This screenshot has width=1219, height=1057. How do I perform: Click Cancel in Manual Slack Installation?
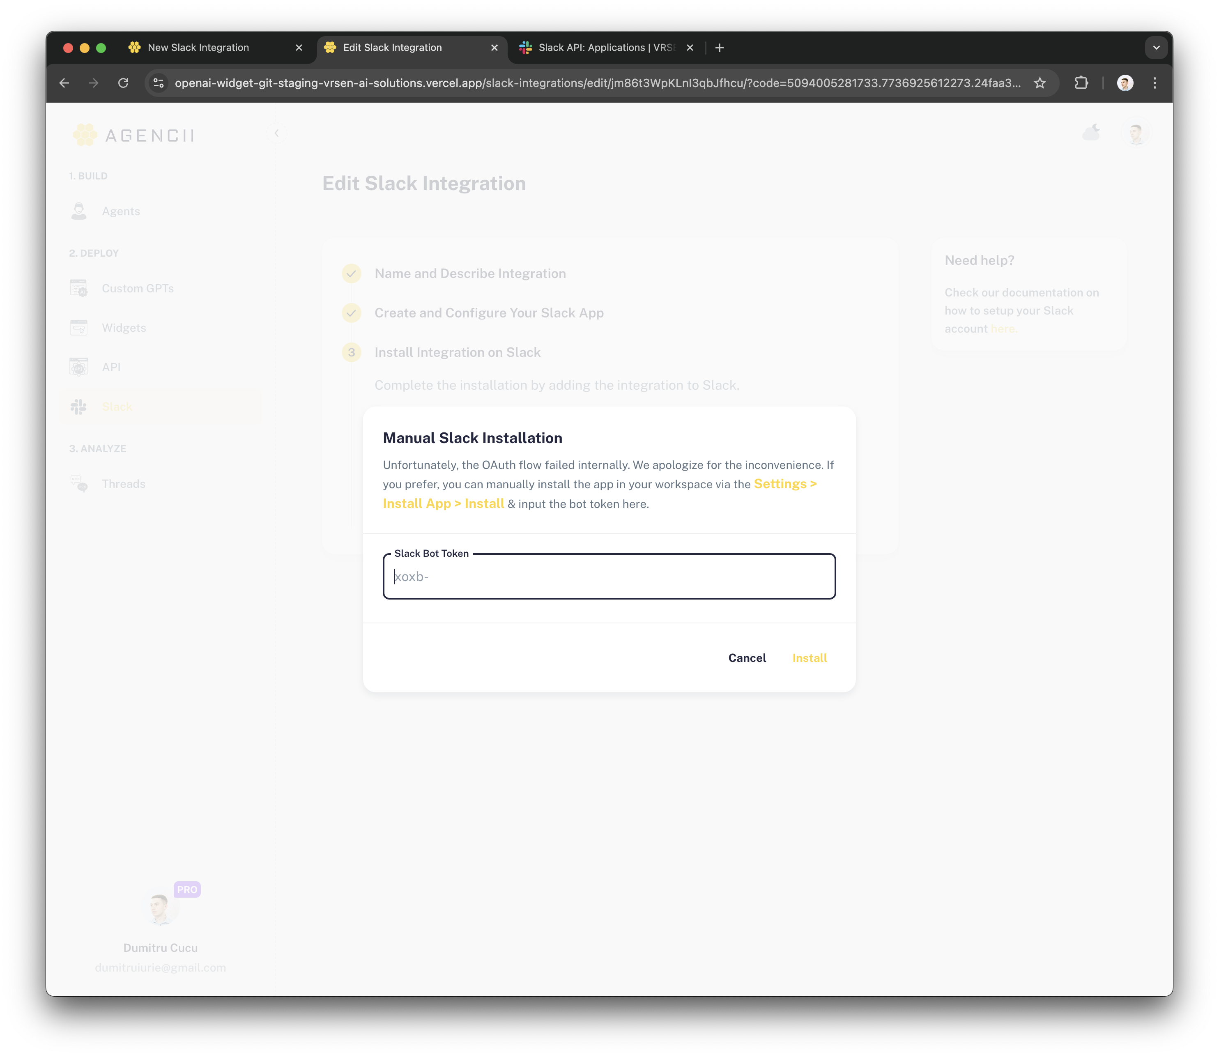coord(746,658)
